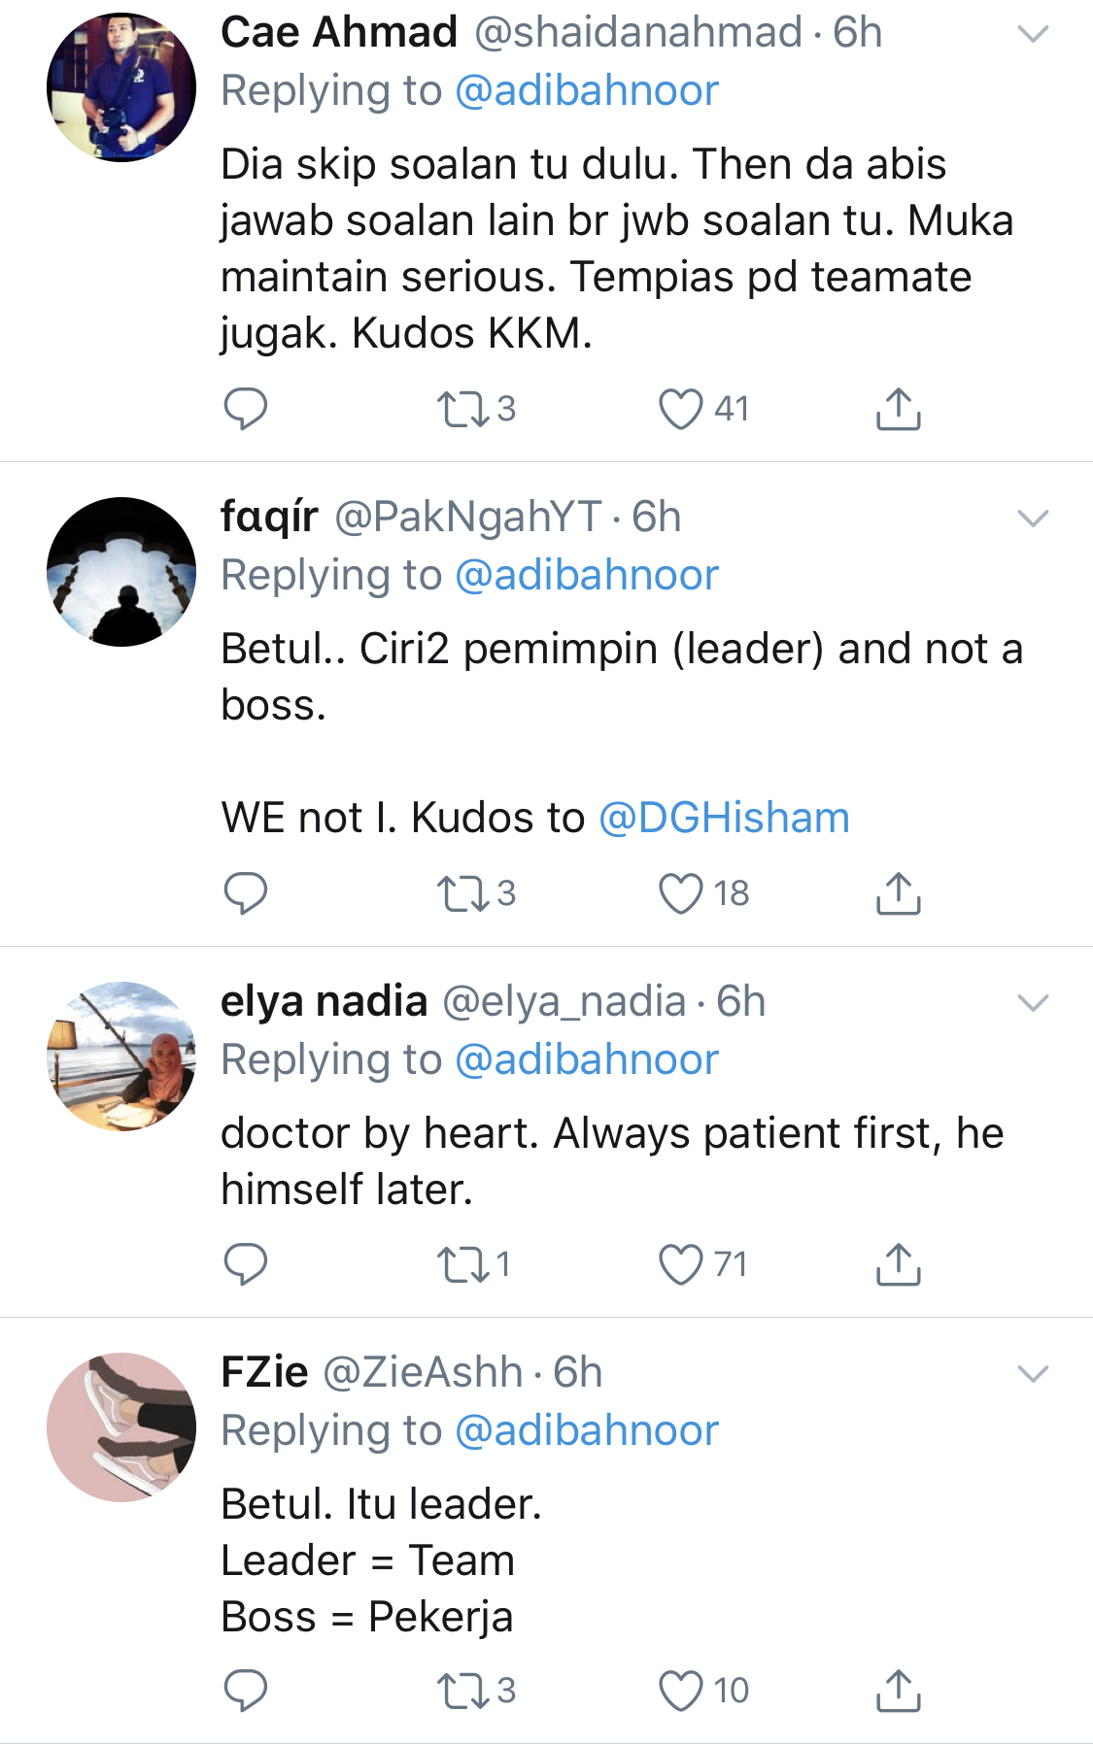Like Cae Ahmad's tweet with 41 likes

681,409
